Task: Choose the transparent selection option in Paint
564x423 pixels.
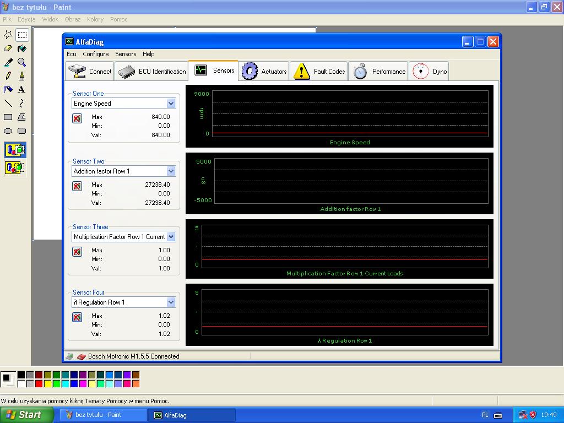Action: pos(15,167)
